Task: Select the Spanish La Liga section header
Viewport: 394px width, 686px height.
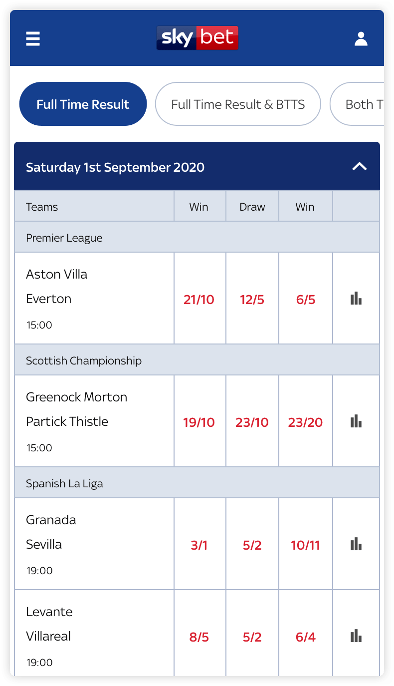Action: pos(197,483)
